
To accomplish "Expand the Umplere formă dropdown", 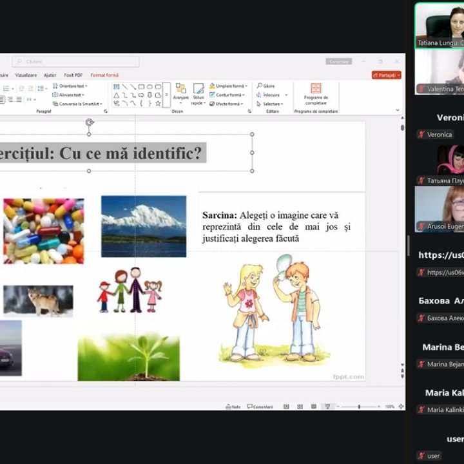I will (x=229, y=86).
